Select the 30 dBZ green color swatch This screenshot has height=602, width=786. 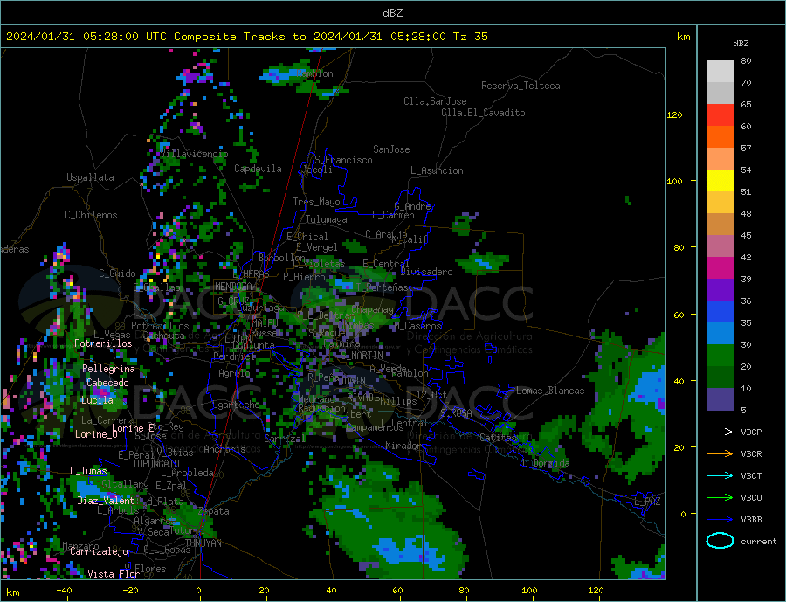coord(720,356)
